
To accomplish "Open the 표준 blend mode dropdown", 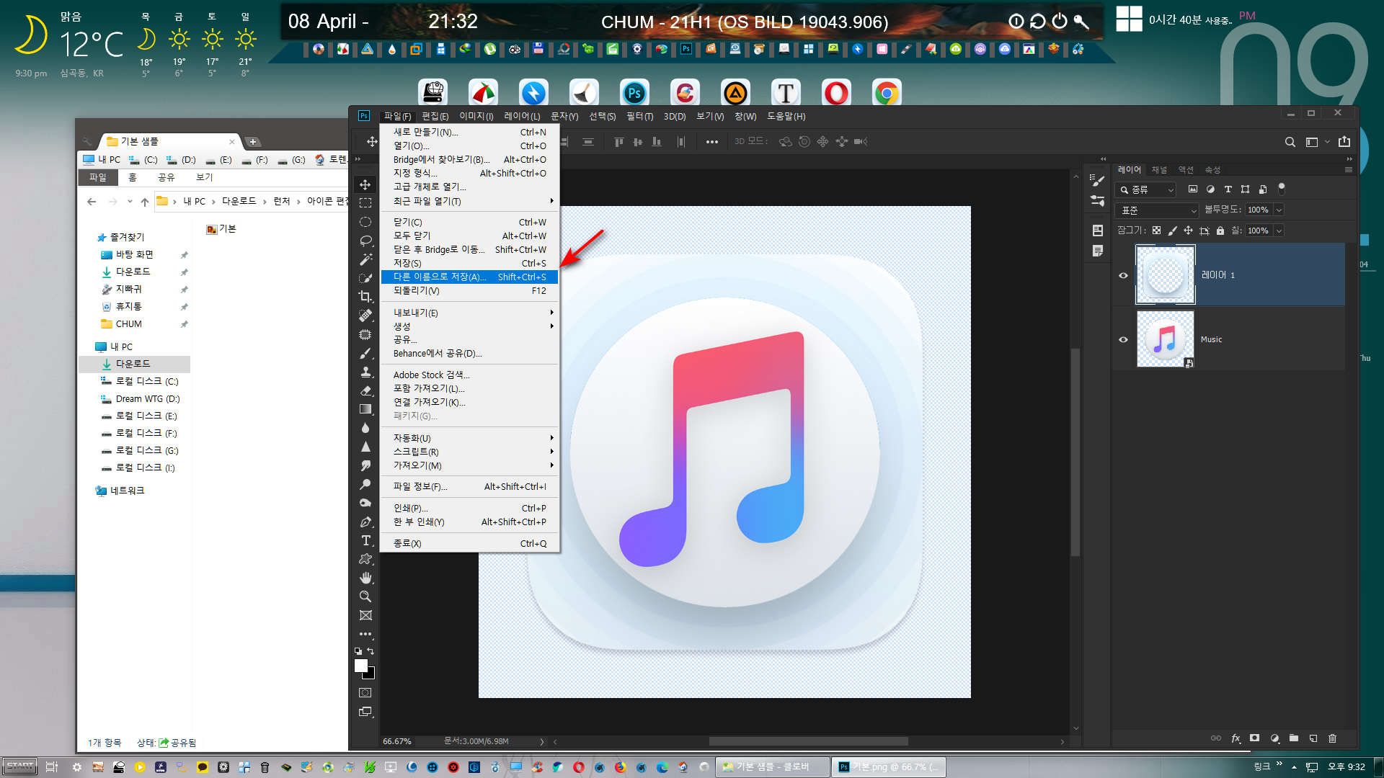I will 1157,210.
